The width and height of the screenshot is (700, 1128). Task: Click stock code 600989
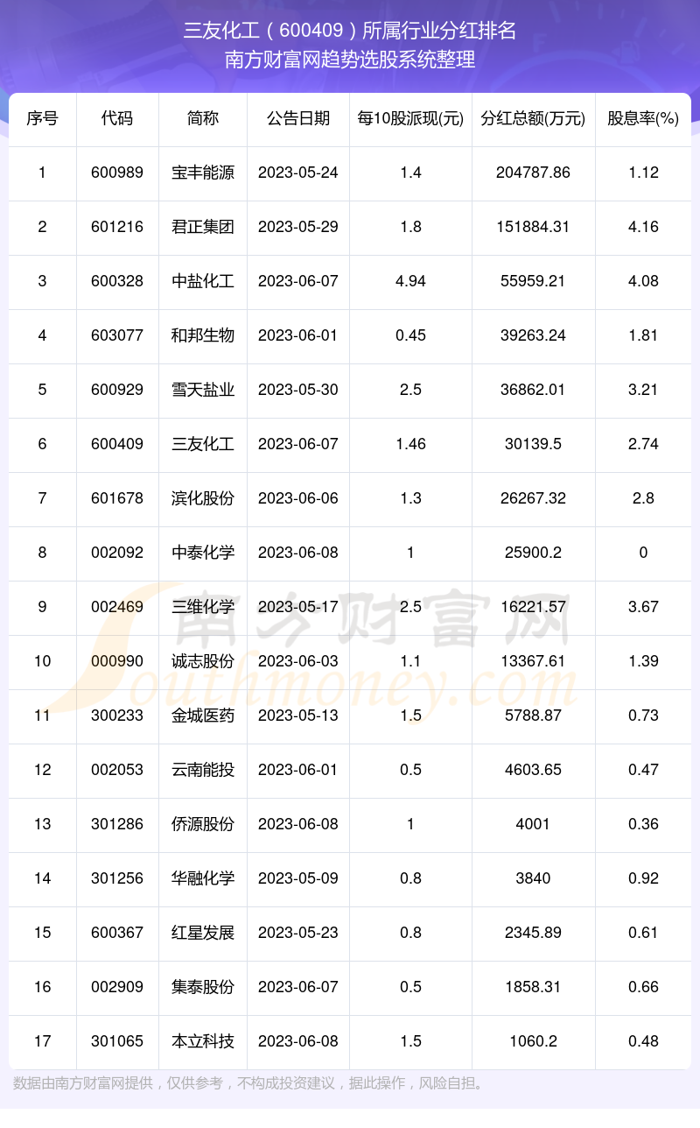117,173
